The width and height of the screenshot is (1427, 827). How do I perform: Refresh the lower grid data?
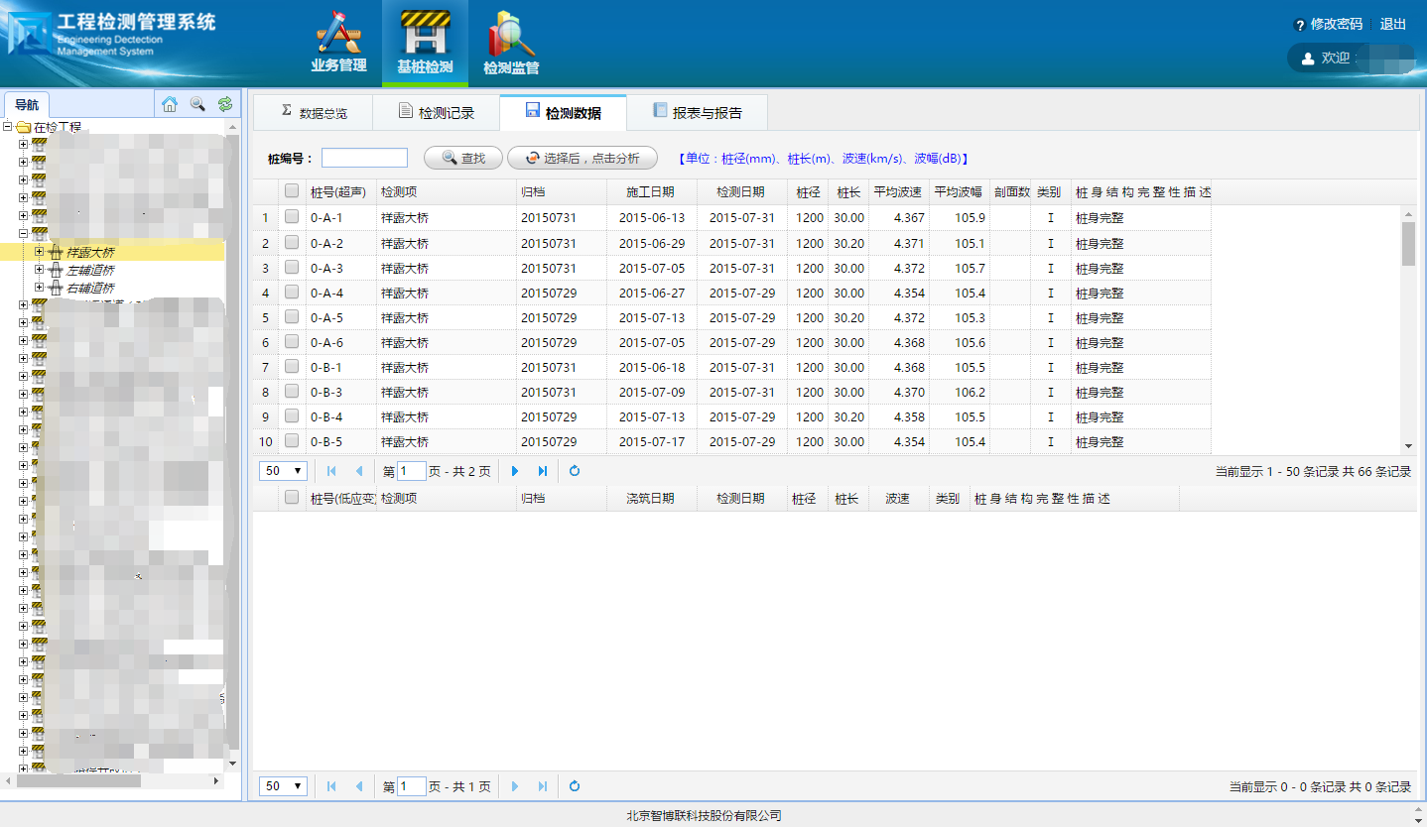pos(575,786)
